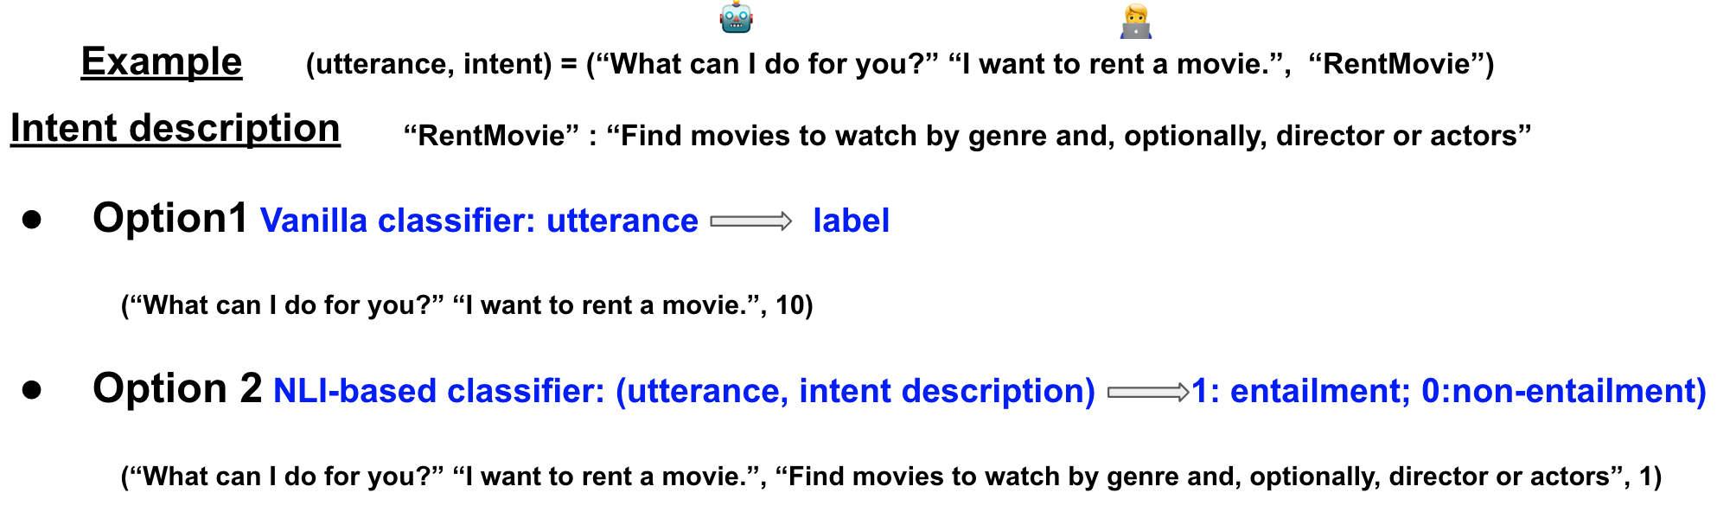Select the underlined 'Intent description' heading
1717x512 pixels.
176,129
